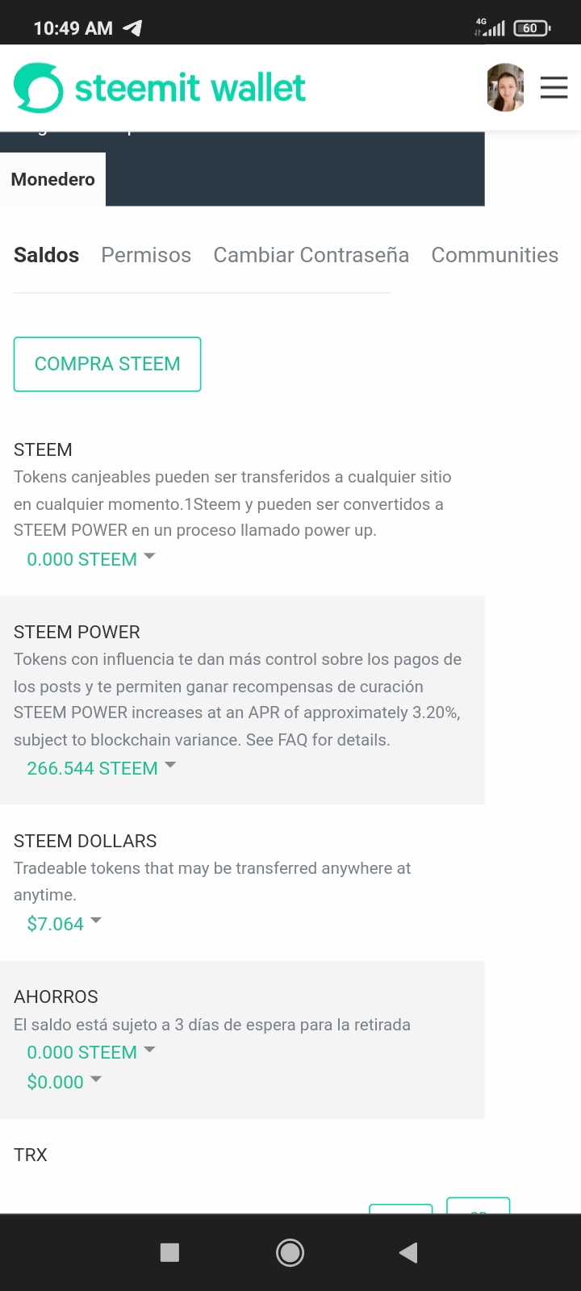Tap the Android home circle button

[x=290, y=1252]
